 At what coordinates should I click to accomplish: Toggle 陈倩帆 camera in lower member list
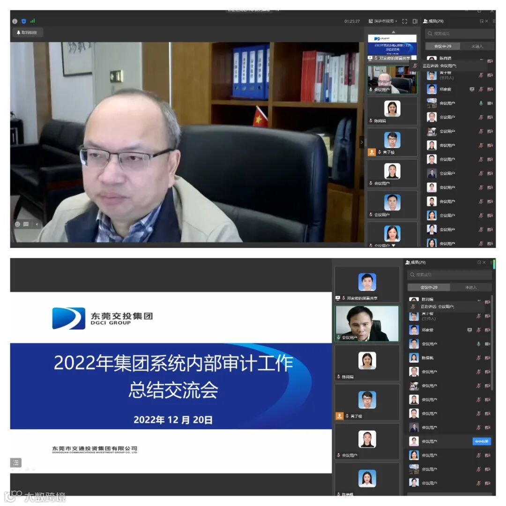488,358
